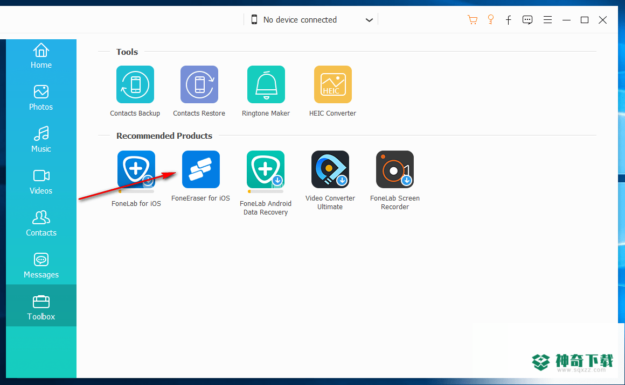Switch to Photos in the sidebar
Image resolution: width=625 pixels, height=385 pixels.
tap(41, 98)
